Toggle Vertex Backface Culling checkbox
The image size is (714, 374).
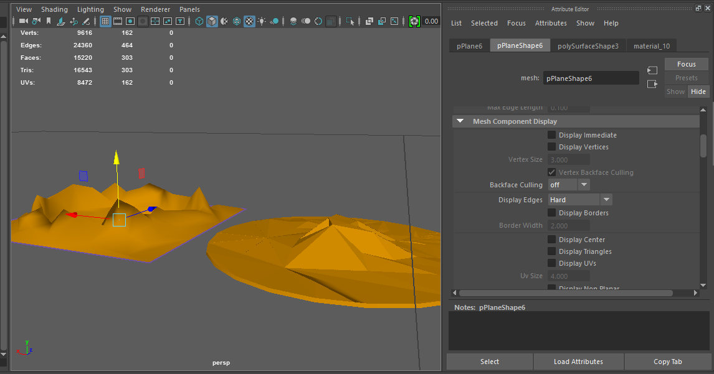pyautogui.click(x=551, y=172)
